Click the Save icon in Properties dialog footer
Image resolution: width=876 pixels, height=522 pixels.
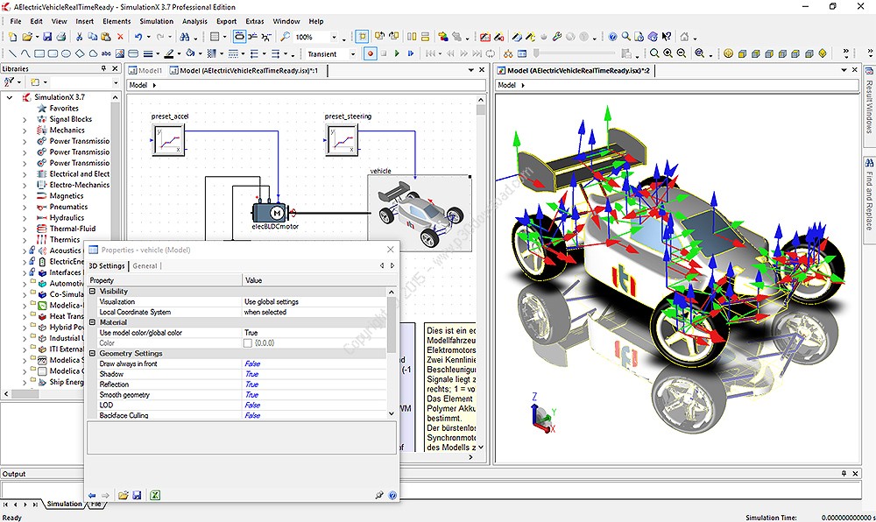click(137, 495)
